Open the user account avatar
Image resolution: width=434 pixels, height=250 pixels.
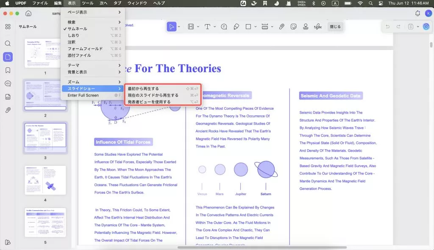429,13
